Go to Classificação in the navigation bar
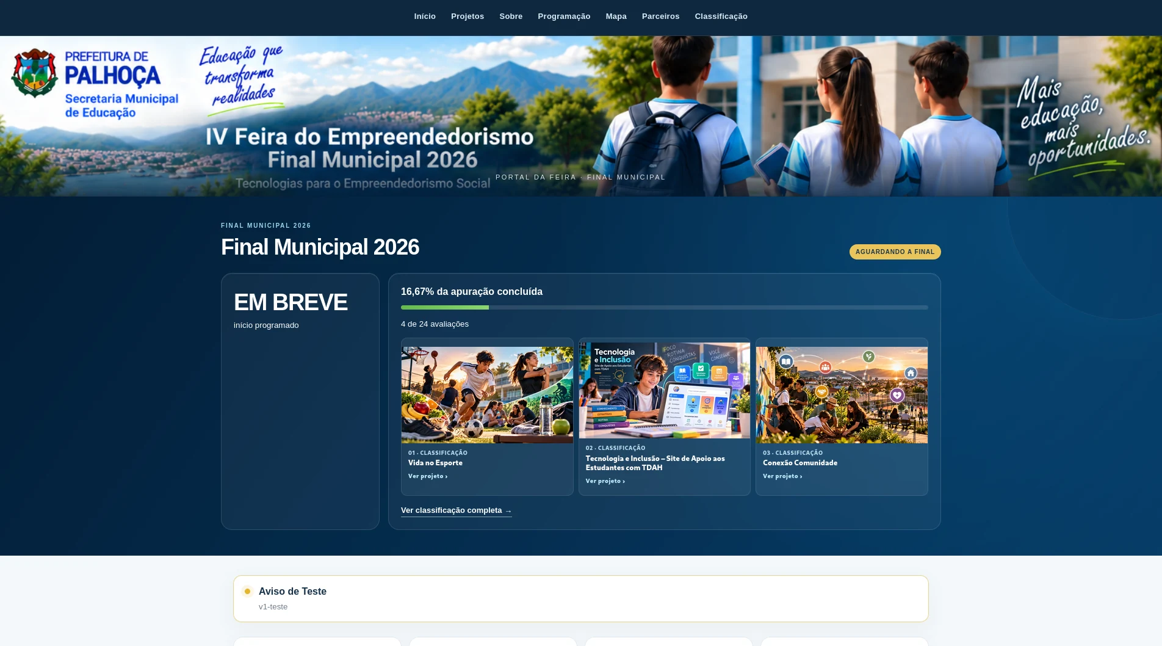Viewport: 1162px width, 646px height. click(721, 16)
